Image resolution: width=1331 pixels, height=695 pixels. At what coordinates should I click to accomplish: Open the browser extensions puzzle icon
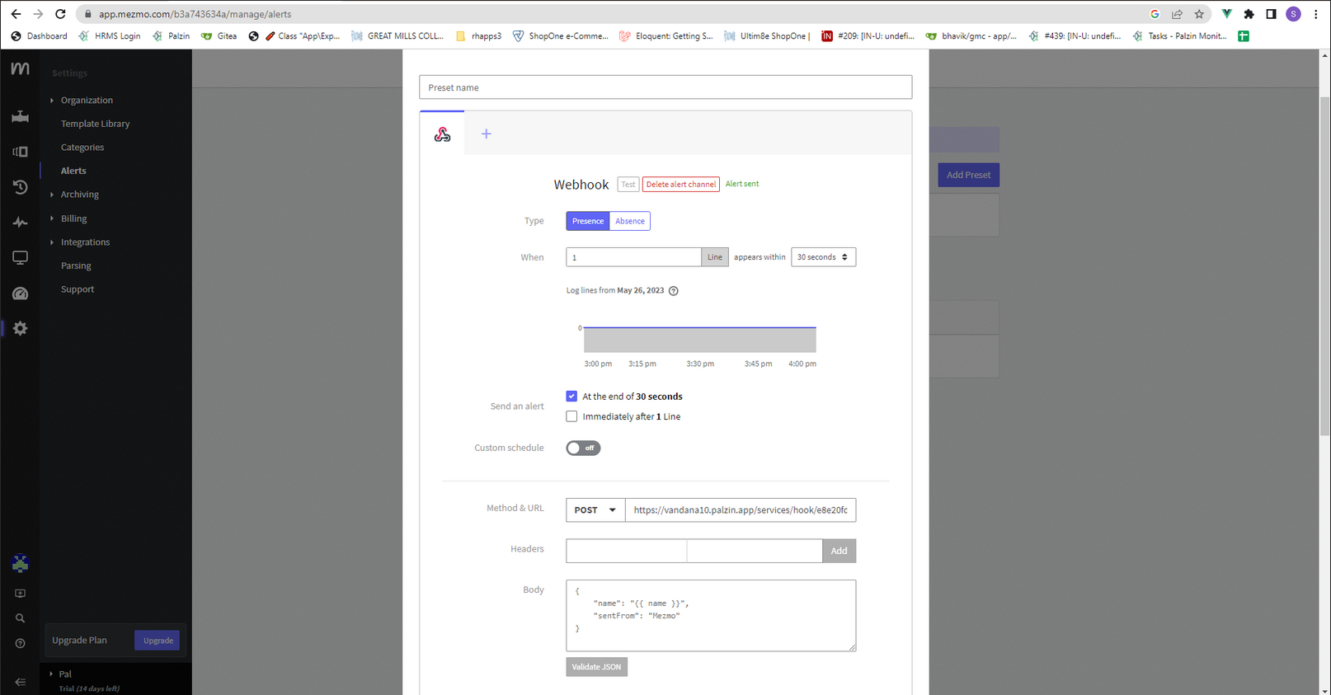[x=1249, y=14]
